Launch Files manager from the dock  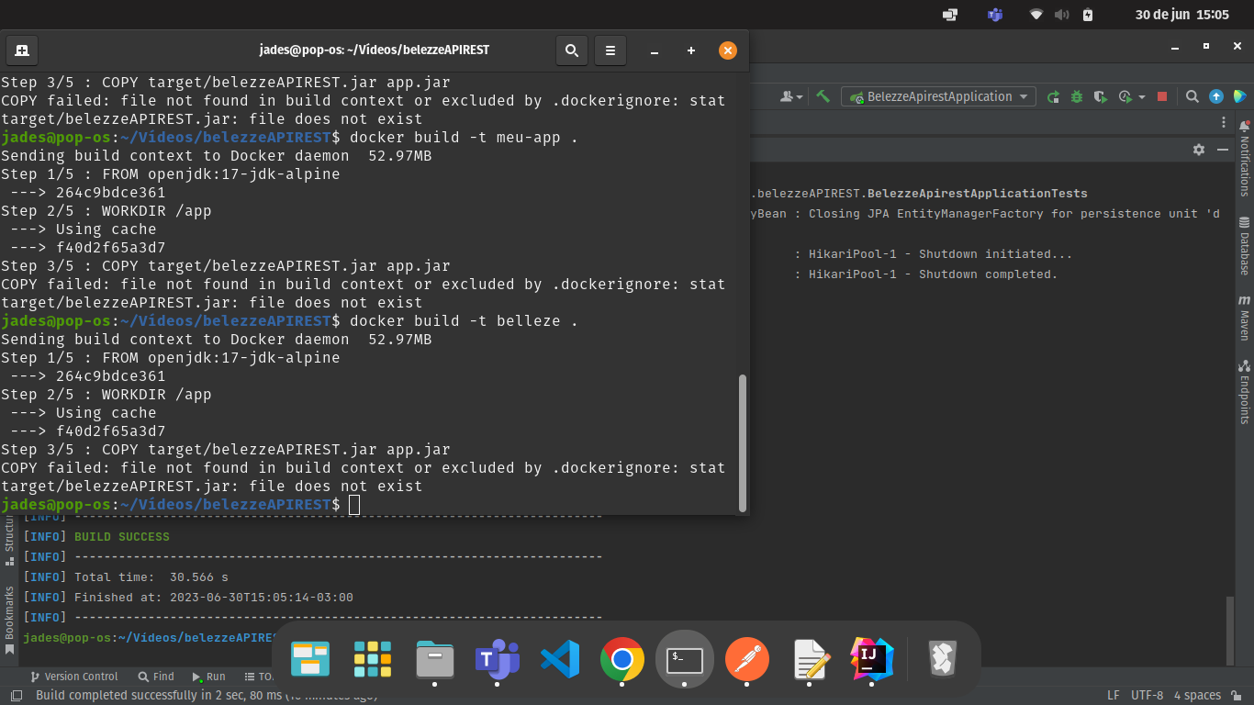pyautogui.click(x=435, y=659)
